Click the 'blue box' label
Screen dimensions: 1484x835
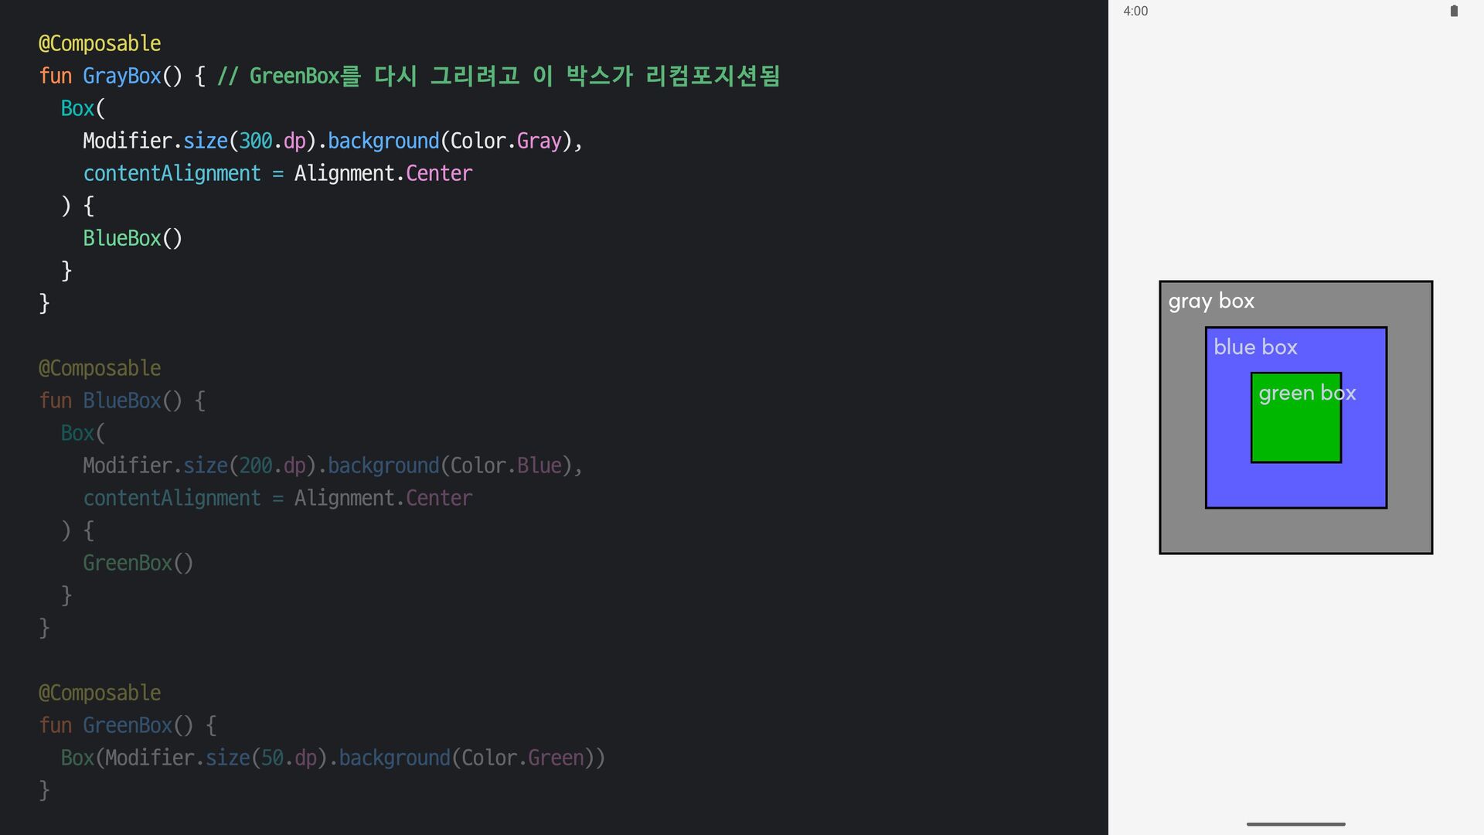[1255, 347]
